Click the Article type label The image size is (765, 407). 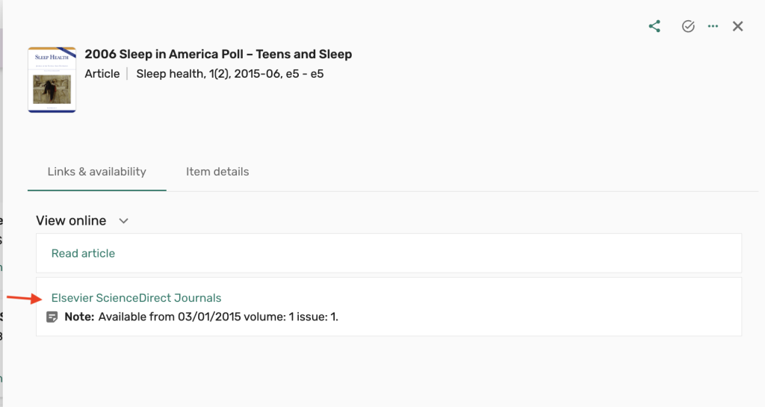(x=102, y=74)
